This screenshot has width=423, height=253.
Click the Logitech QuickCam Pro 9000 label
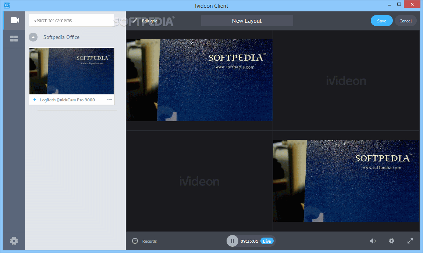pyautogui.click(x=67, y=100)
